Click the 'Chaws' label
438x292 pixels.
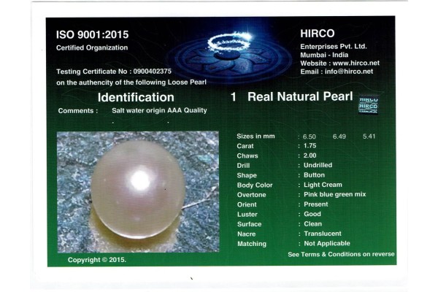tap(247, 155)
